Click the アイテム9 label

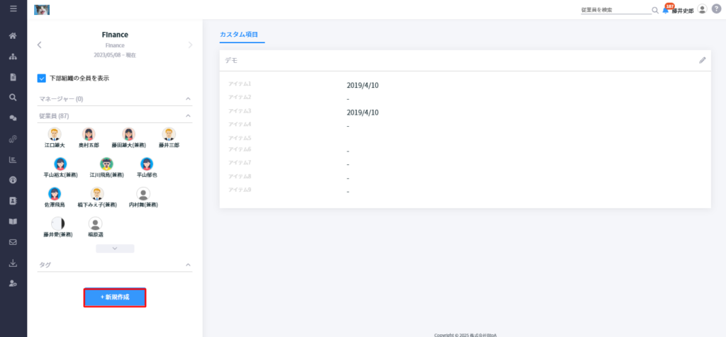tap(240, 190)
